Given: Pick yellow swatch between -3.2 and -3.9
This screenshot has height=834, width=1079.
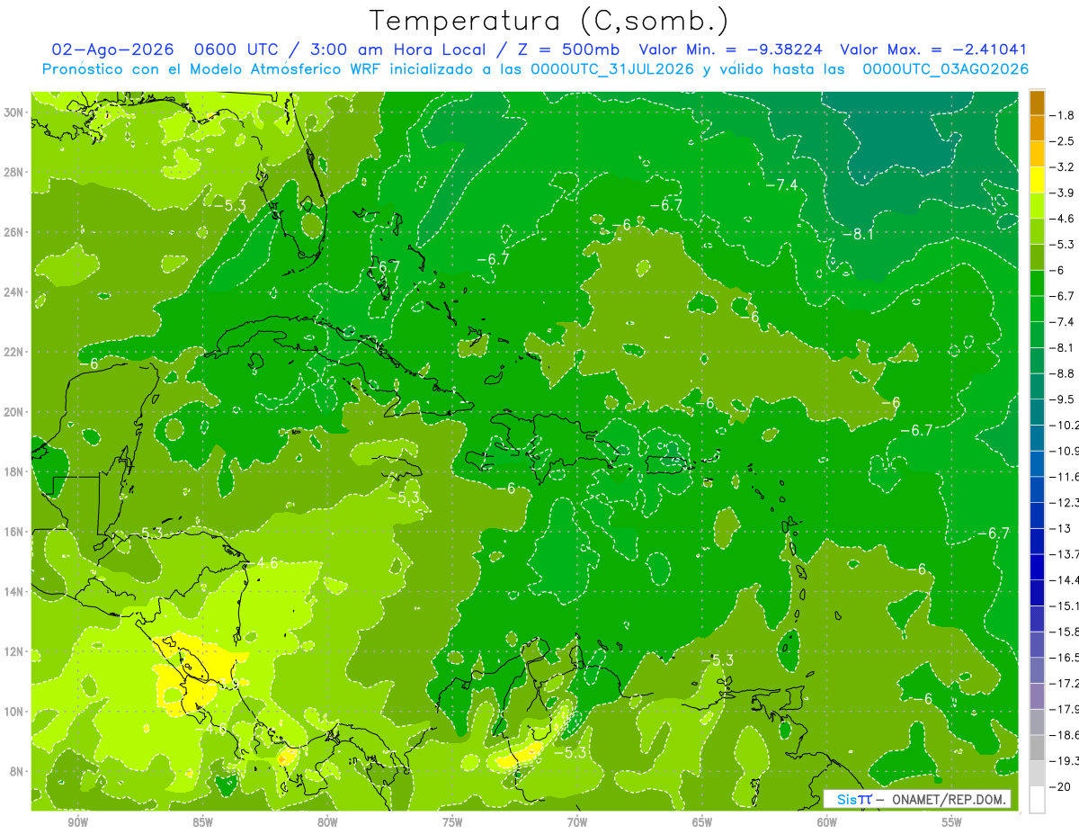Looking at the screenshot, I should (x=1037, y=180).
